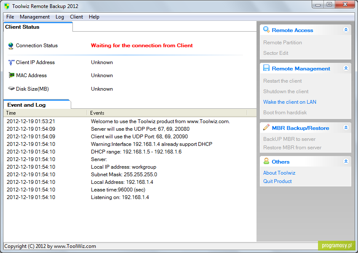358x253 pixels.
Task: Click the Remote Management floppy disk icon
Action: coord(266,68)
